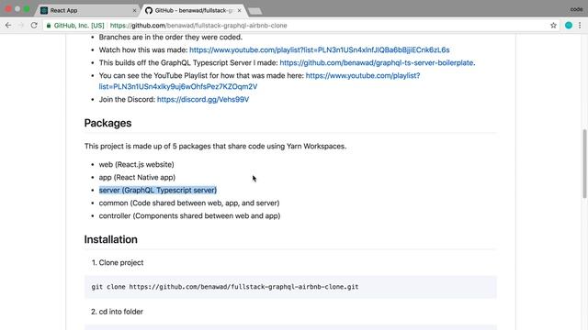Reload the GitHub page

34,26
